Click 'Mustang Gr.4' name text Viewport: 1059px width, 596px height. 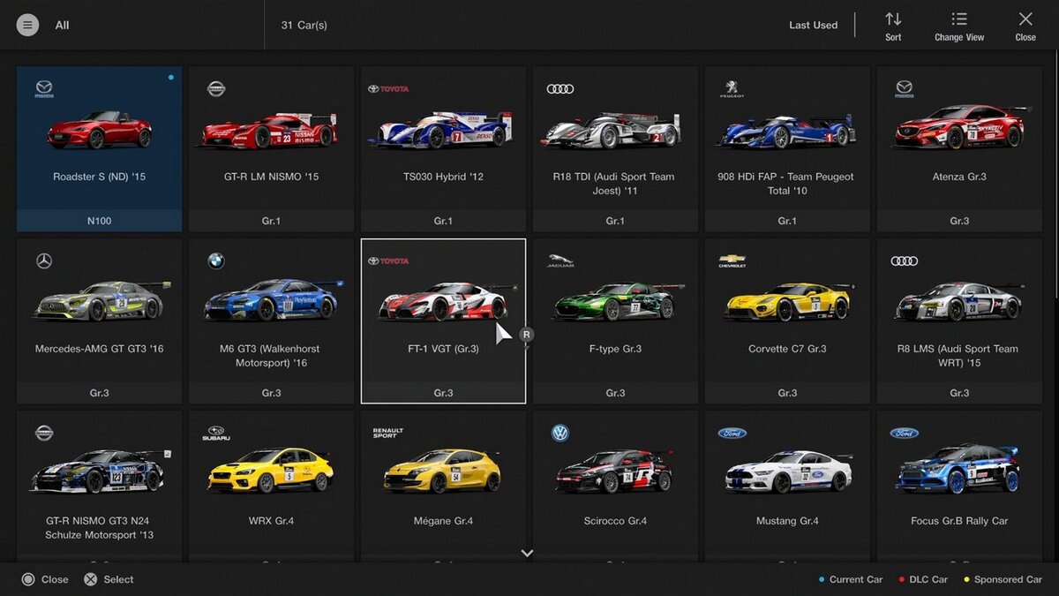pos(787,521)
